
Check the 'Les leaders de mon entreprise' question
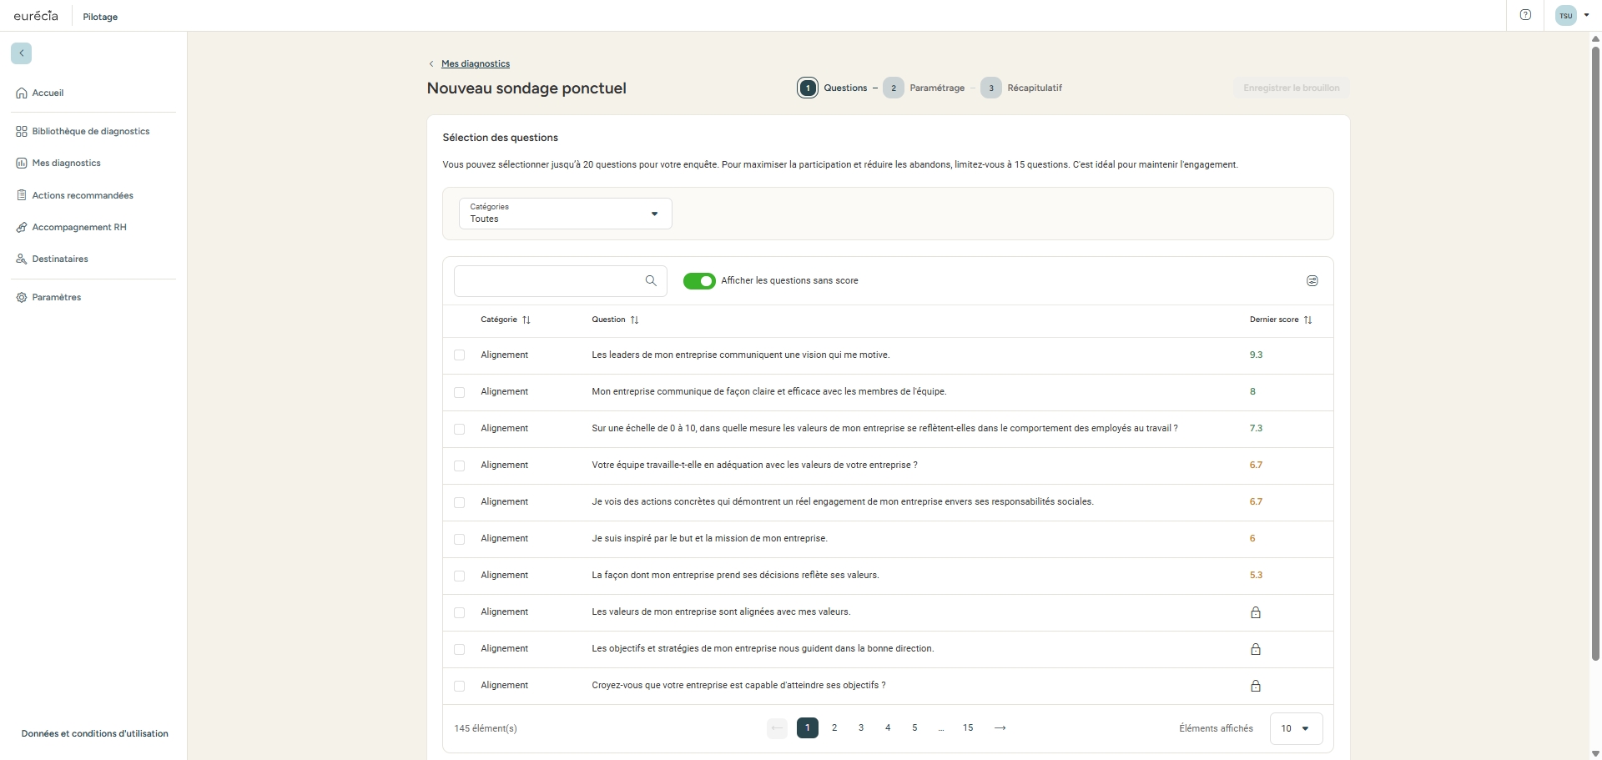click(x=460, y=355)
